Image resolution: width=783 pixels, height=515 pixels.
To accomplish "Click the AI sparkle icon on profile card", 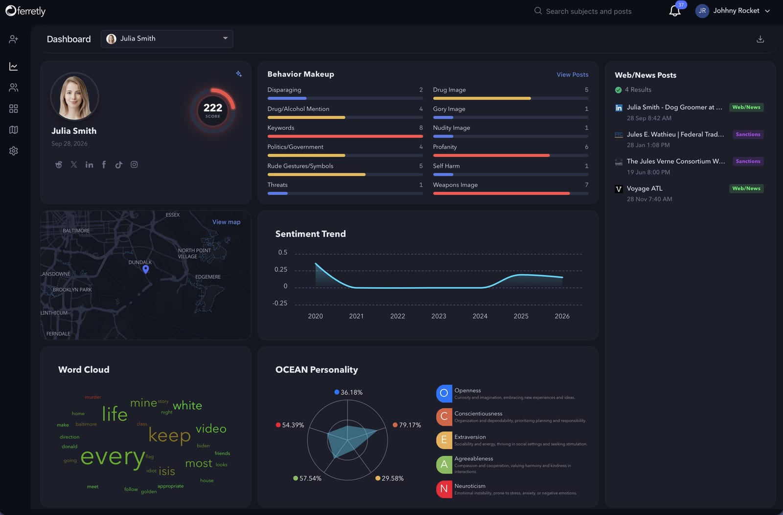I will tap(239, 74).
